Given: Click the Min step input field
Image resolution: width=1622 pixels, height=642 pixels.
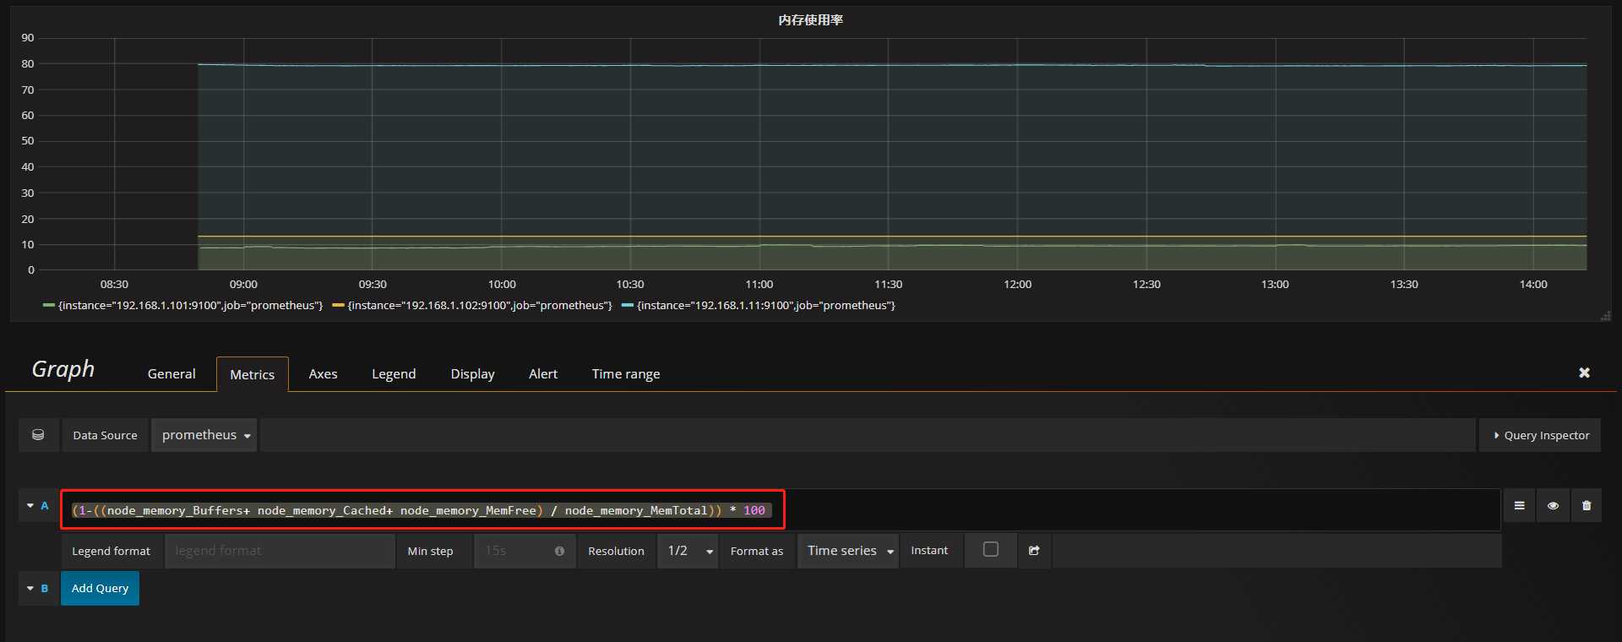Looking at the screenshot, I should (x=525, y=551).
